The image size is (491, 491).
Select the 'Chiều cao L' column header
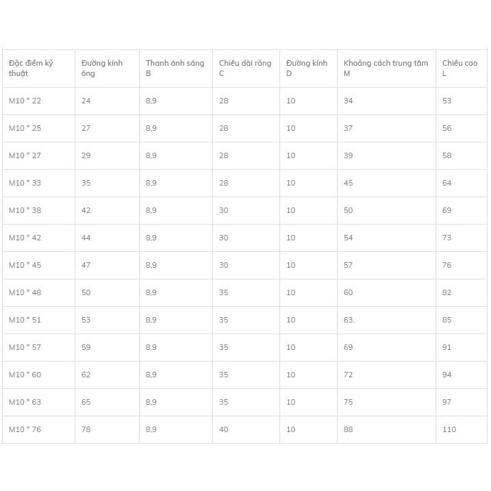click(x=462, y=68)
